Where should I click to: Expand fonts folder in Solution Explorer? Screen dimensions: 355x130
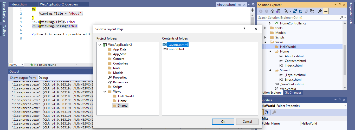coord(265,28)
